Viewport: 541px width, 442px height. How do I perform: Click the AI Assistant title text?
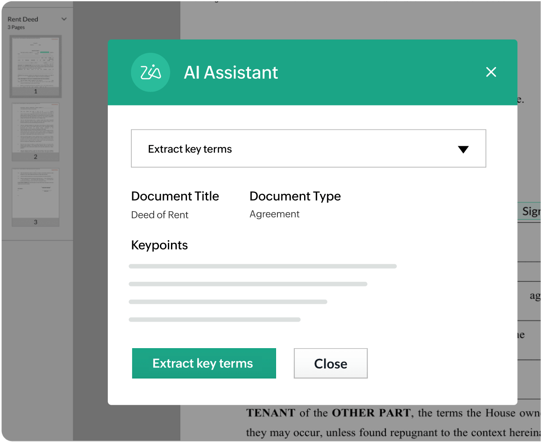[231, 72]
